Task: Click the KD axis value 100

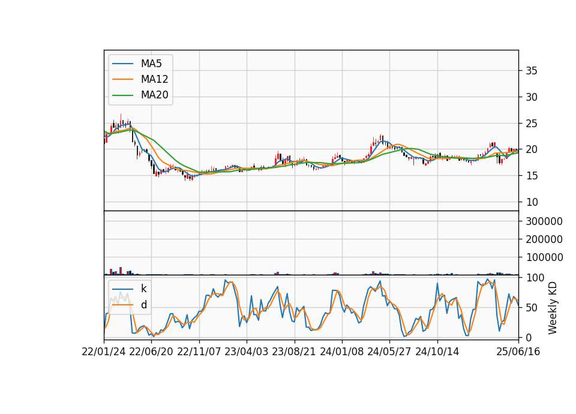Action: point(535,278)
